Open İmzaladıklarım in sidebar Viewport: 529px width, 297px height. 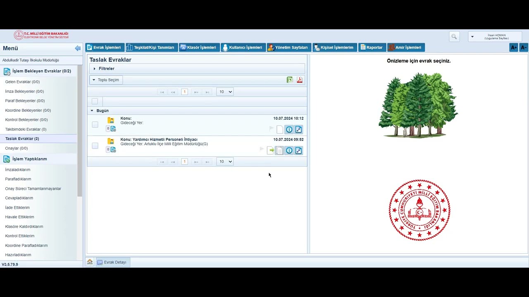(x=17, y=170)
